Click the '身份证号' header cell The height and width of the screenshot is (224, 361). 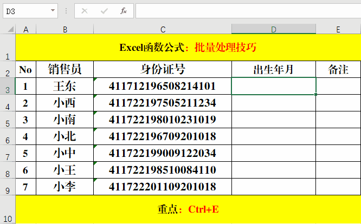click(x=163, y=69)
